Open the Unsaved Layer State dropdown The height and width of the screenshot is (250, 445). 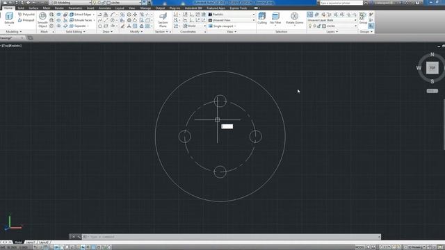coord(332,20)
